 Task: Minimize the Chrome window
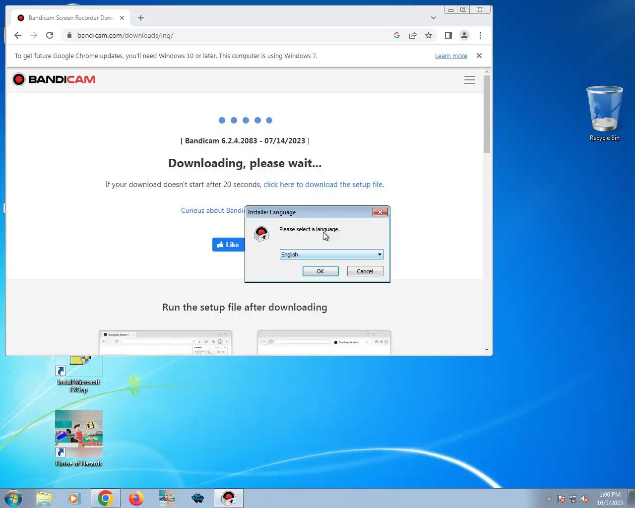(450, 9)
